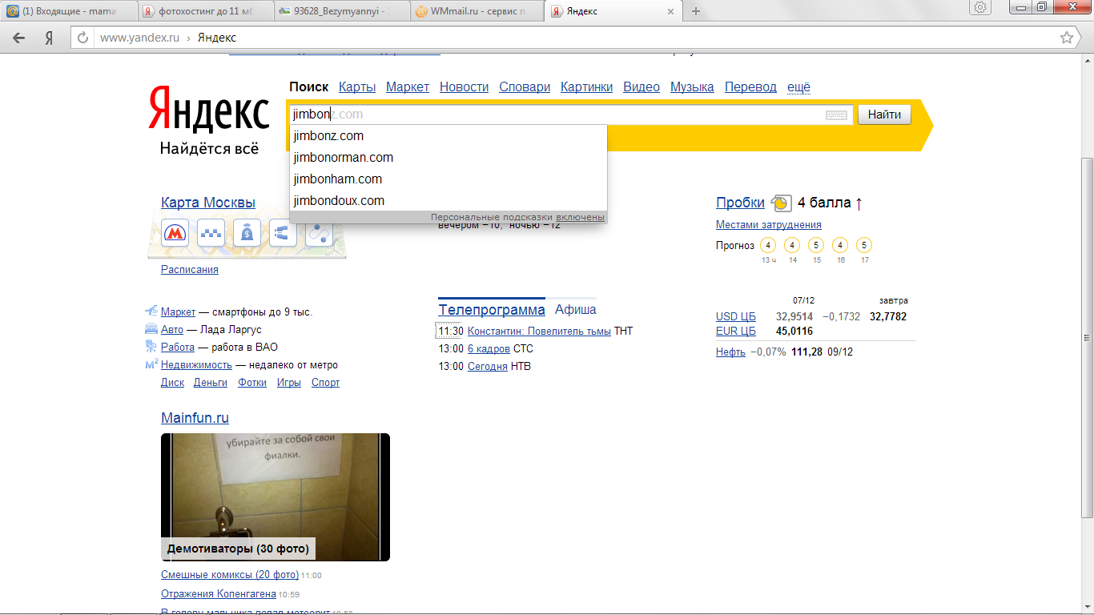Open the EUR ЦБ rate link
This screenshot has width=1094, height=615.
click(x=736, y=332)
